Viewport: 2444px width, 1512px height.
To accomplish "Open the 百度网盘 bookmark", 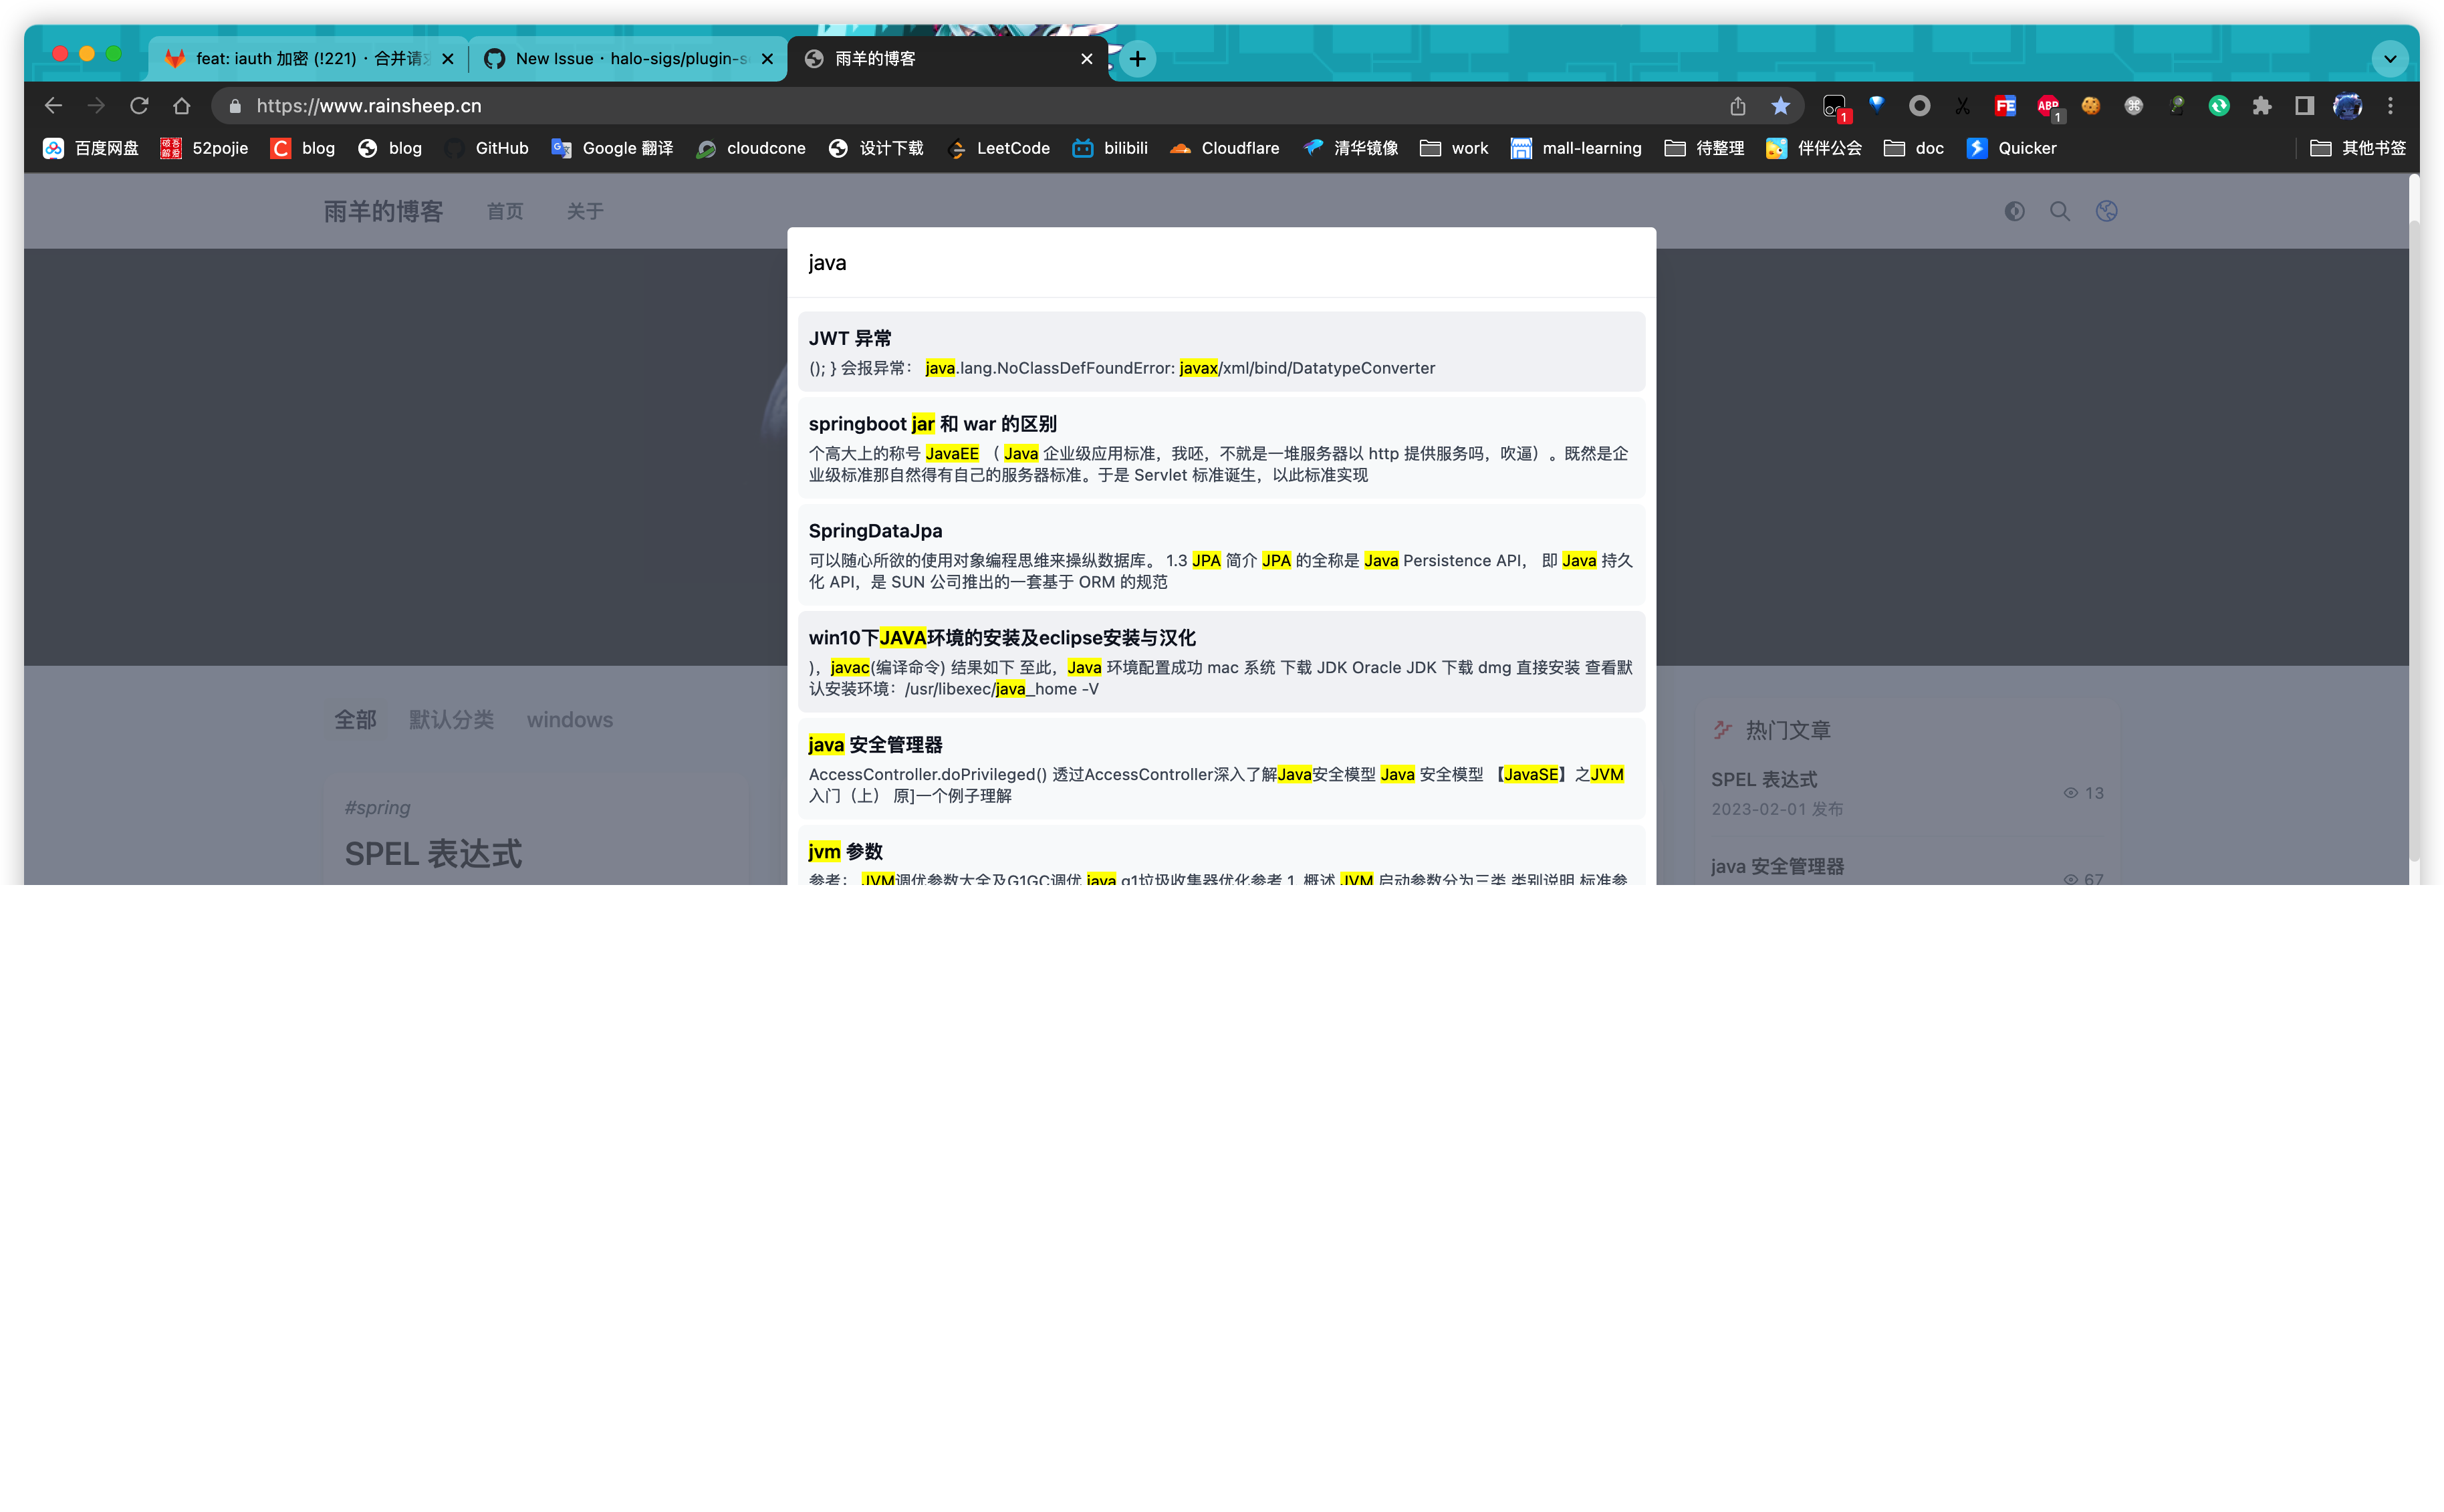I will (91, 148).
